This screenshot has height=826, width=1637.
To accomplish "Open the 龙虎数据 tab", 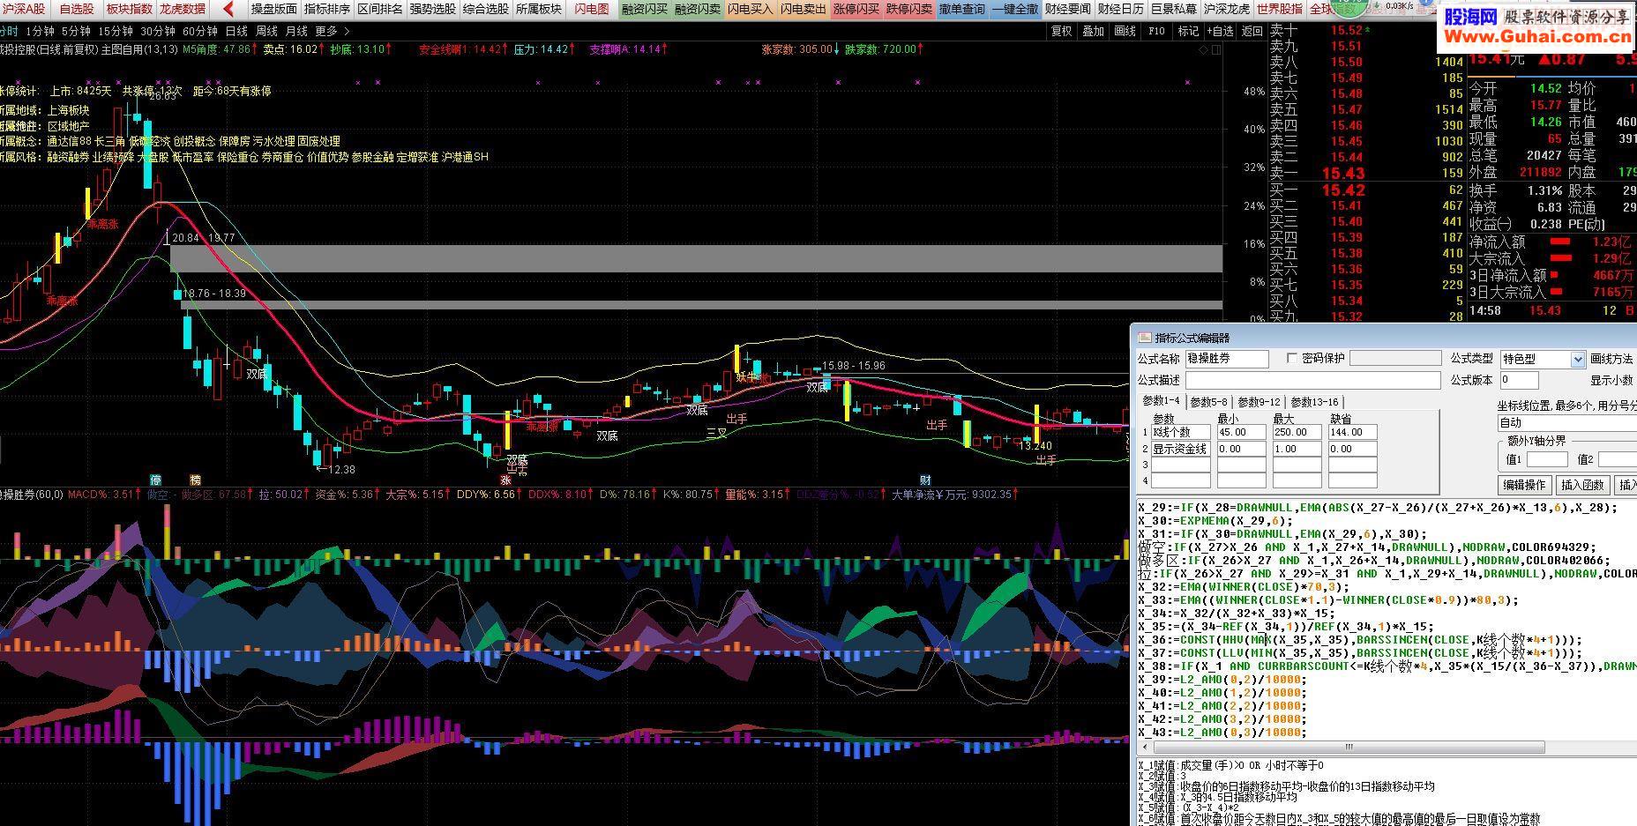I will coord(183,9).
